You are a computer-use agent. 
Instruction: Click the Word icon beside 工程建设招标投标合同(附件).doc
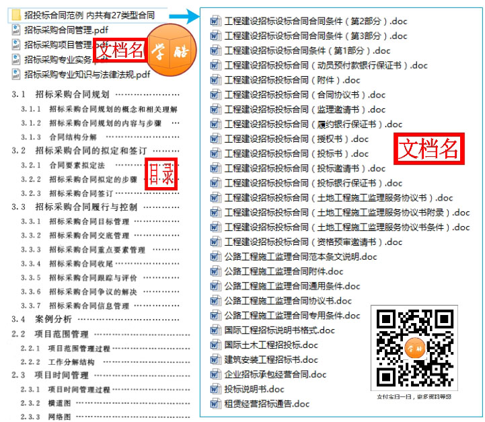[x=215, y=80]
